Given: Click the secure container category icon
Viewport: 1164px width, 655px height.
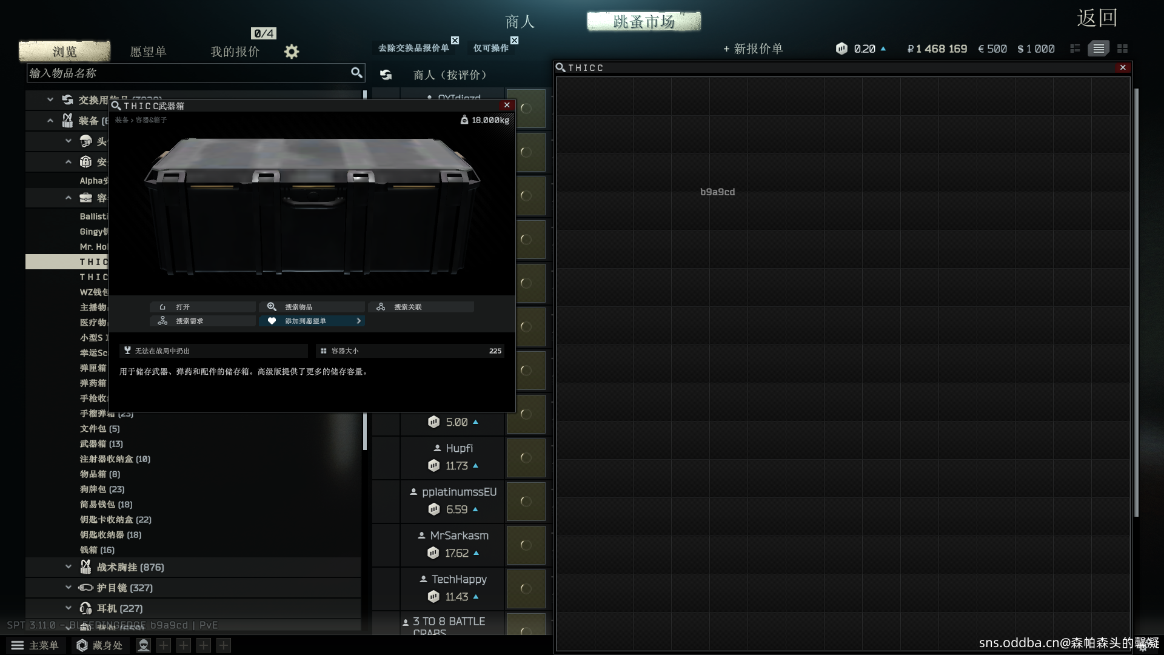Looking at the screenshot, I should 85,162.
